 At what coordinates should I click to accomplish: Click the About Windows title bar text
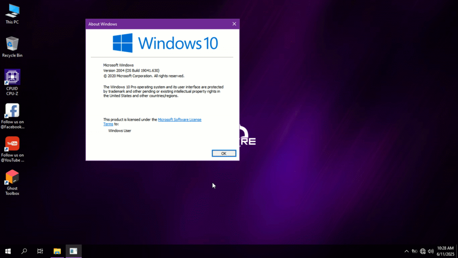pyautogui.click(x=102, y=24)
